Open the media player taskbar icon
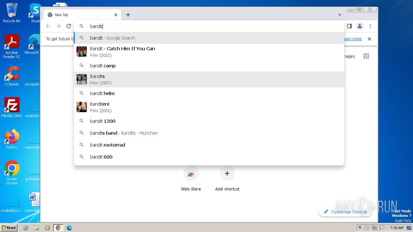The image size is (413, 232). point(47,228)
